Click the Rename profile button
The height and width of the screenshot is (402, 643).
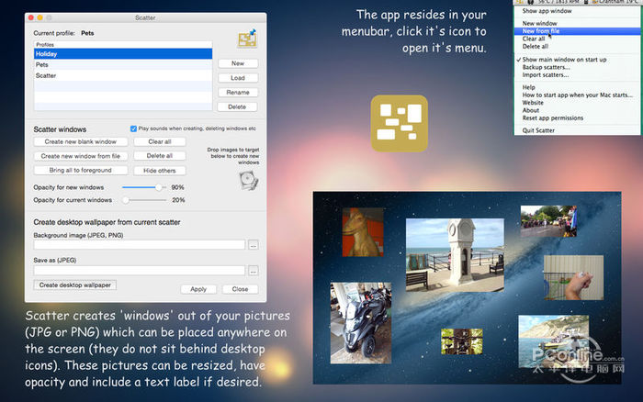(x=238, y=92)
